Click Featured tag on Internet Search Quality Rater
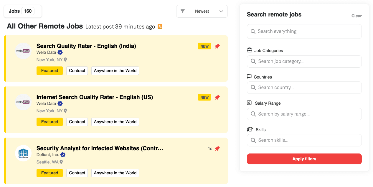373x187 pixels. 49,122
